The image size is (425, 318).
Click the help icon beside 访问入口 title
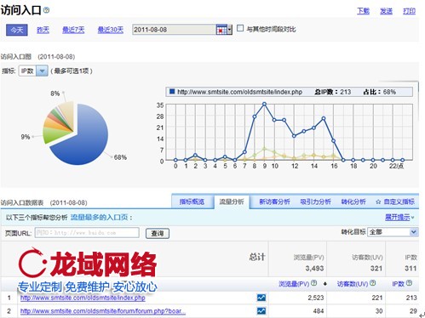46,10
